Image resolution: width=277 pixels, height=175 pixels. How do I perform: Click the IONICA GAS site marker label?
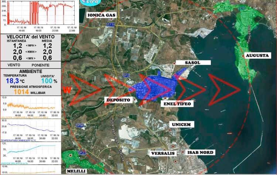101,15
